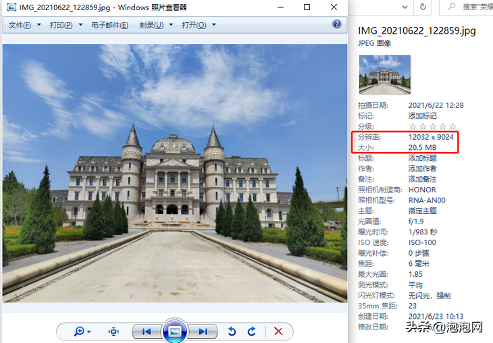Go to the next photo
This screenshot has height=343, width=493.
coord(203,332)
